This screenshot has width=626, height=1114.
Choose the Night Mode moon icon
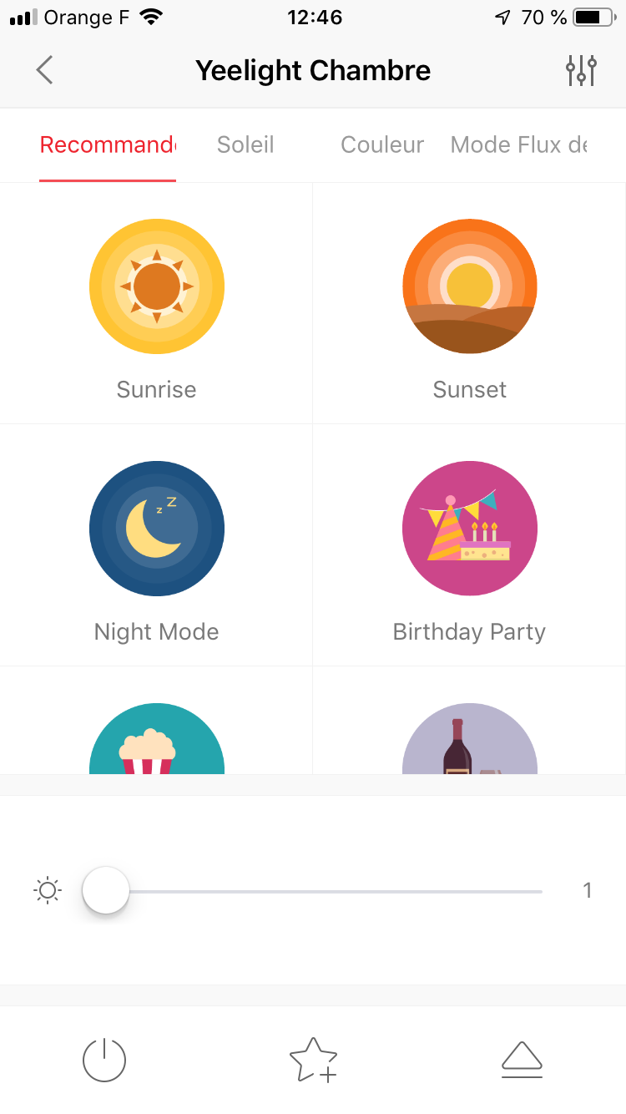click(x=157, y=529)
